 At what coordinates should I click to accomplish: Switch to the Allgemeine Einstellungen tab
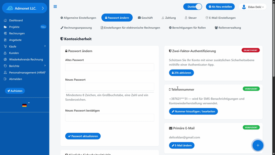click(78, 18)
